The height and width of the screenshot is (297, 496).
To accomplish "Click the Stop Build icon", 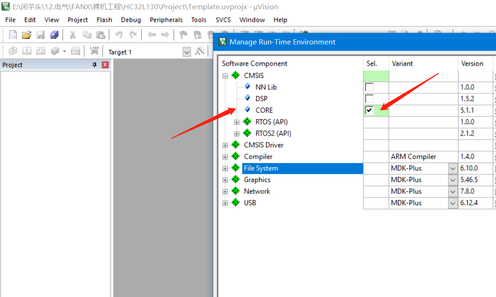I will pyautogui.click(x=75, y=50).
